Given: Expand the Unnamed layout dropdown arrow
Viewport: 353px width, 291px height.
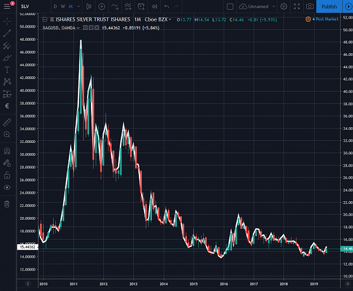Looking at the screenshot, I should point(273,7).
